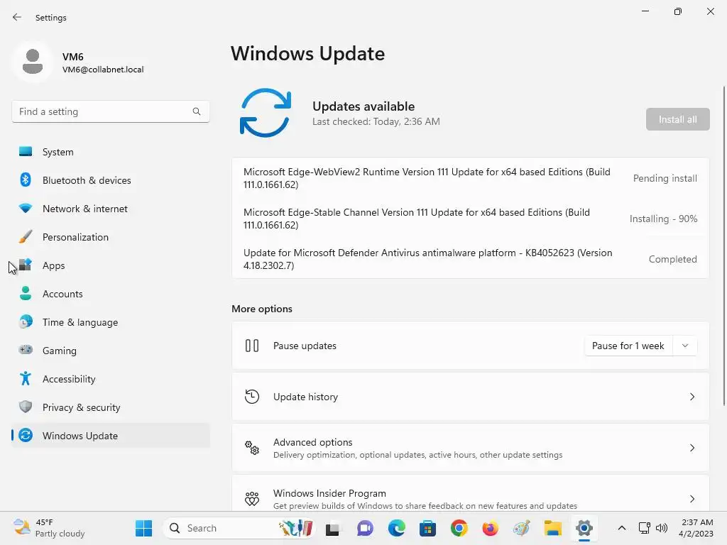Click the VM6 user avatar

[33, 62]
